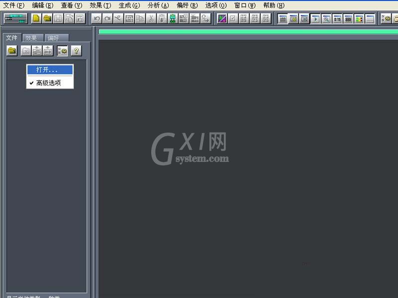Viewport: 398px width, 298px height.
Task: Select the 文件 panel tab
Action: click(11, 38)
